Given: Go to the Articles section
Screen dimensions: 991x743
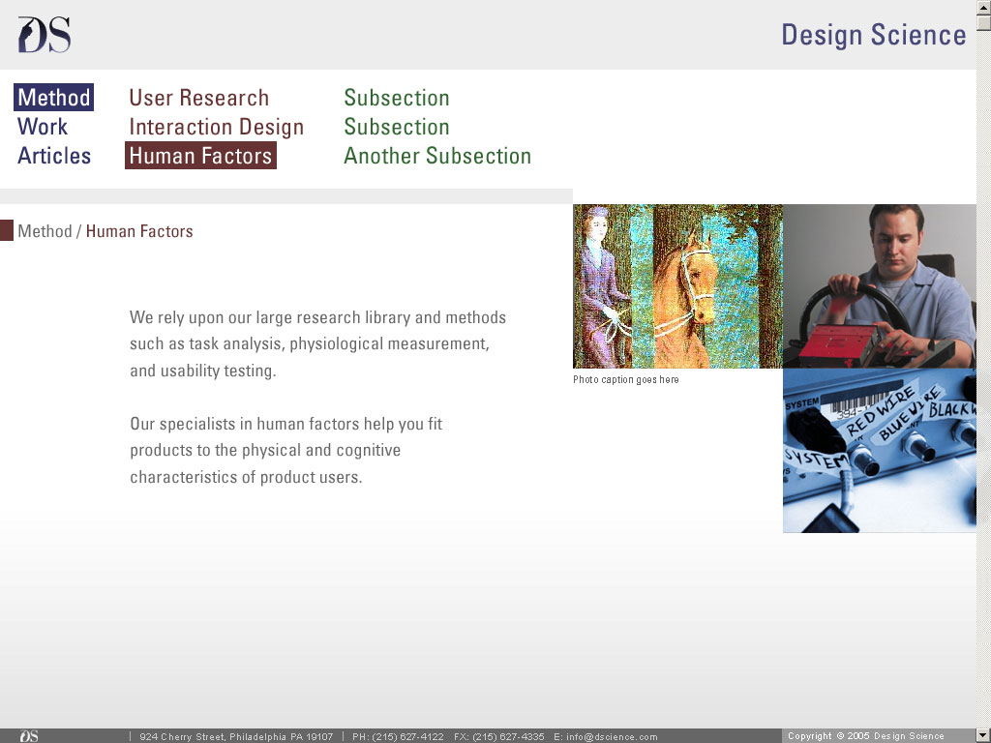Looking at the screenshot, I should [54, 156].
